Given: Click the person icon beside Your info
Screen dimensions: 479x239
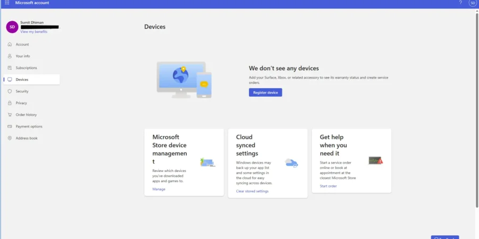Looking at the screenshot, I should coord(10,56).
